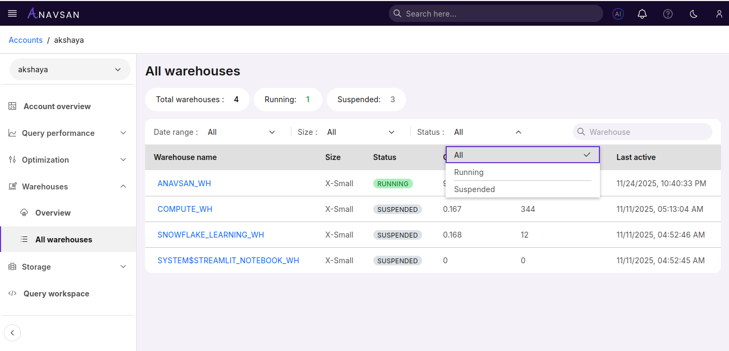The height and width of the screenshot is (351, 729).
Task: Open the hamburger navigation menu
Action: 12,13
